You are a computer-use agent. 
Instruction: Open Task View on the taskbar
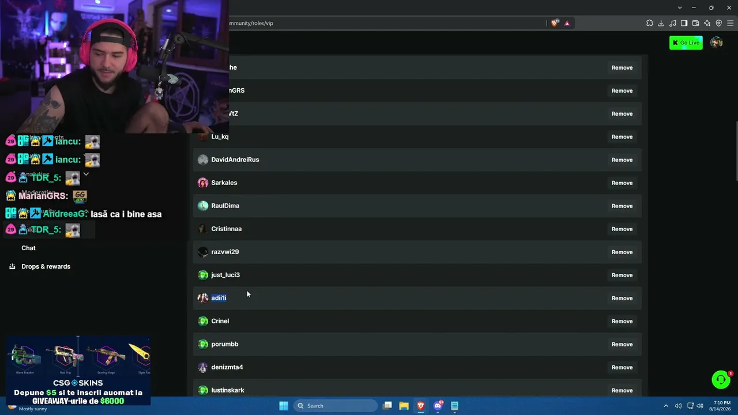point(387,406)
